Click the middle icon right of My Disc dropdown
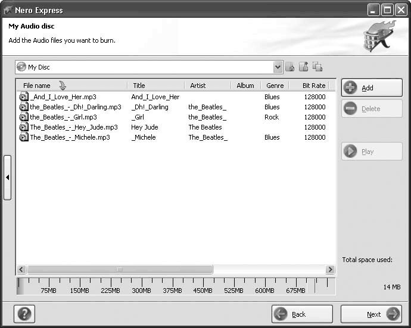 click(x=304, y=67)
